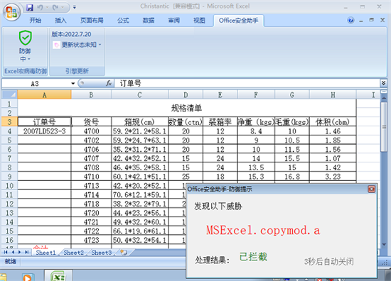Expand the Name Box dropdown arrow
Viewport: 391px width, 281px height.
coord(73,84)
